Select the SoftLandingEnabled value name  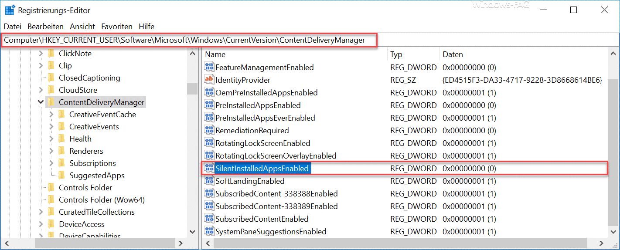250,181
